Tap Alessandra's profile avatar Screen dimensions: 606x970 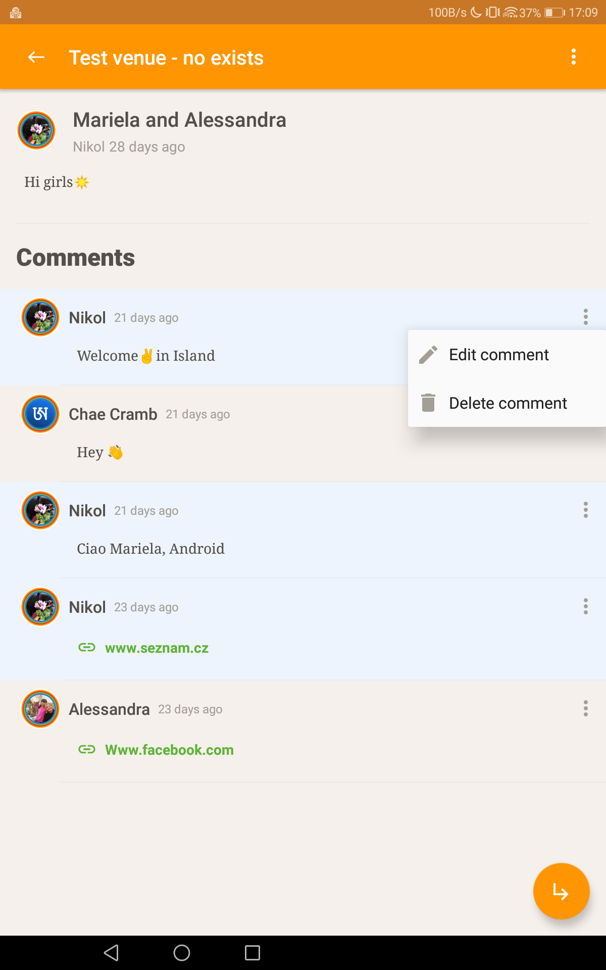click(40, 709)
